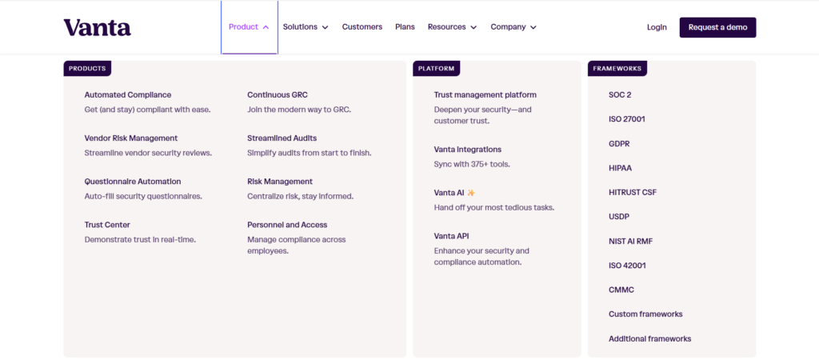This screenshot has height=364, width=819.
Task: Select Continuous GRC
Action: click(x=277, y=95)
